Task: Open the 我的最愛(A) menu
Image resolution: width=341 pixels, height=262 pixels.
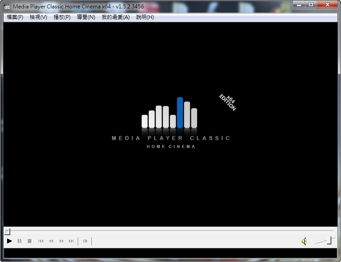Action: point(116,17)
